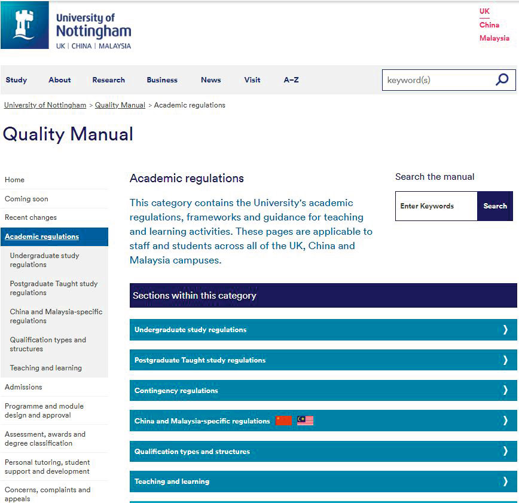Open University of Nottingham breadcrumb link

point(45,105)
